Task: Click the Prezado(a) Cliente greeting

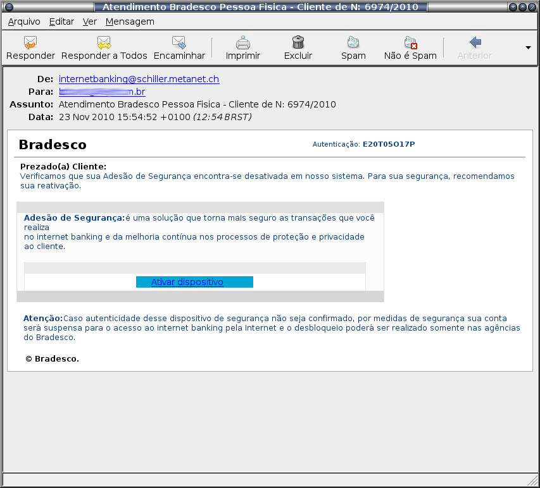Action: coord(63,167)
